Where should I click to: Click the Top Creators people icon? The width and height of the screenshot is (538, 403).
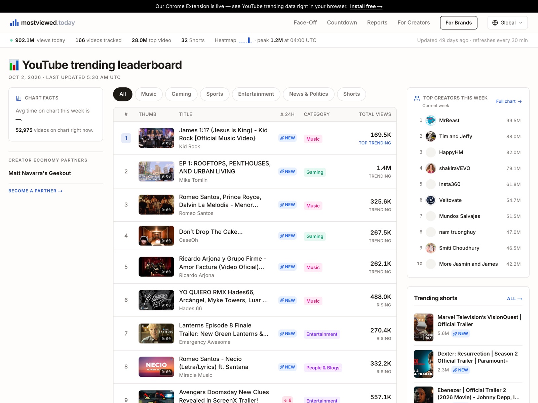point(417,98)
